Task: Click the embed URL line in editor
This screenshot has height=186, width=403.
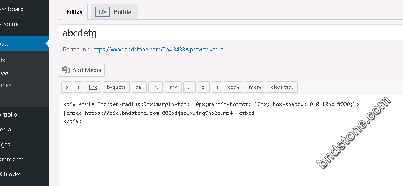Action: [x=161, y=113]
